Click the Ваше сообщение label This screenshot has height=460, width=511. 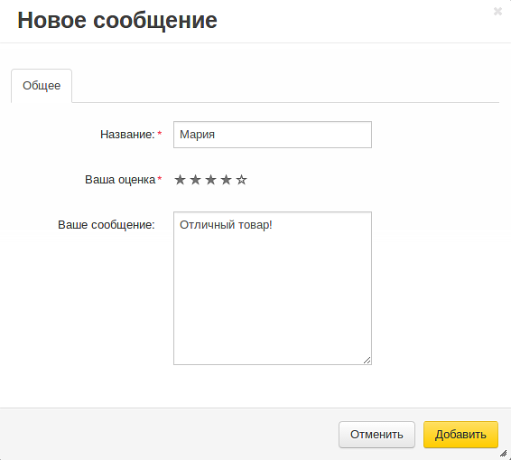[x=107, y=225]
